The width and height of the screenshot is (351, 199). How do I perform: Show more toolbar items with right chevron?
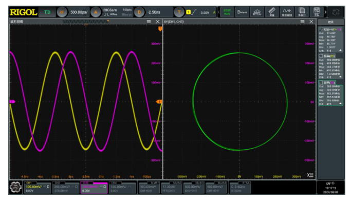click(x=325, y=12)
